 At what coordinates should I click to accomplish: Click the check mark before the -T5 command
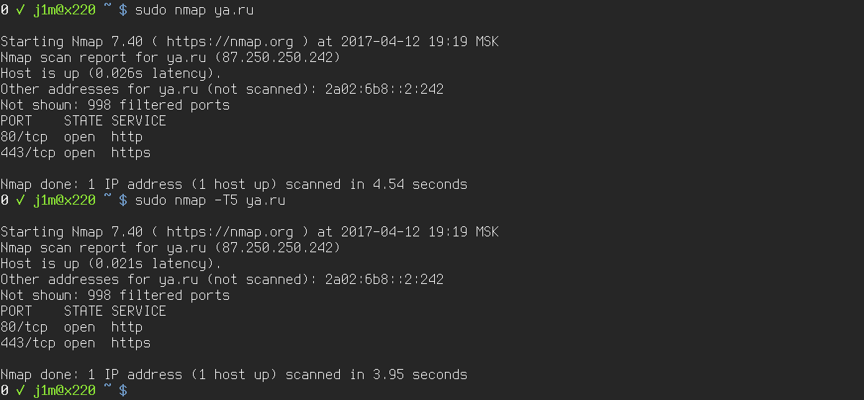click(20, 200)
